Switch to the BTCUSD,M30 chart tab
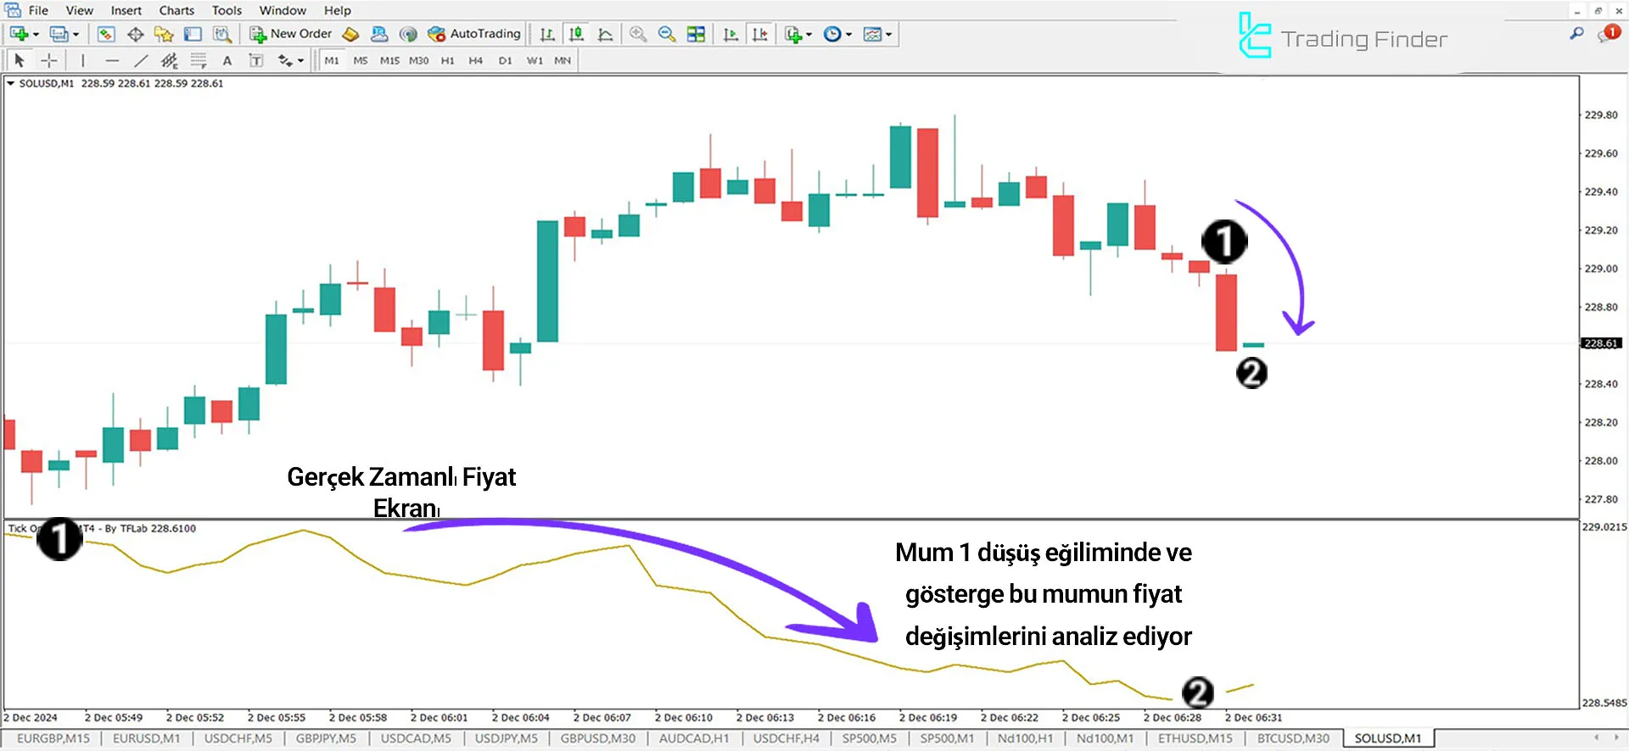 point(1293,738)
